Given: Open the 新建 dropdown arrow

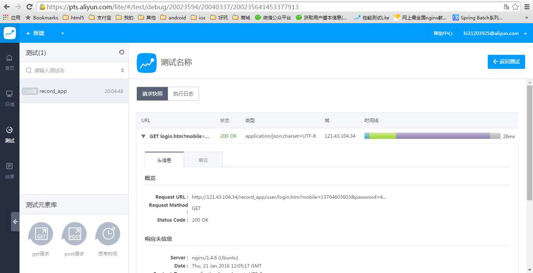Looking at the screenshot, I should coord(62,33).
